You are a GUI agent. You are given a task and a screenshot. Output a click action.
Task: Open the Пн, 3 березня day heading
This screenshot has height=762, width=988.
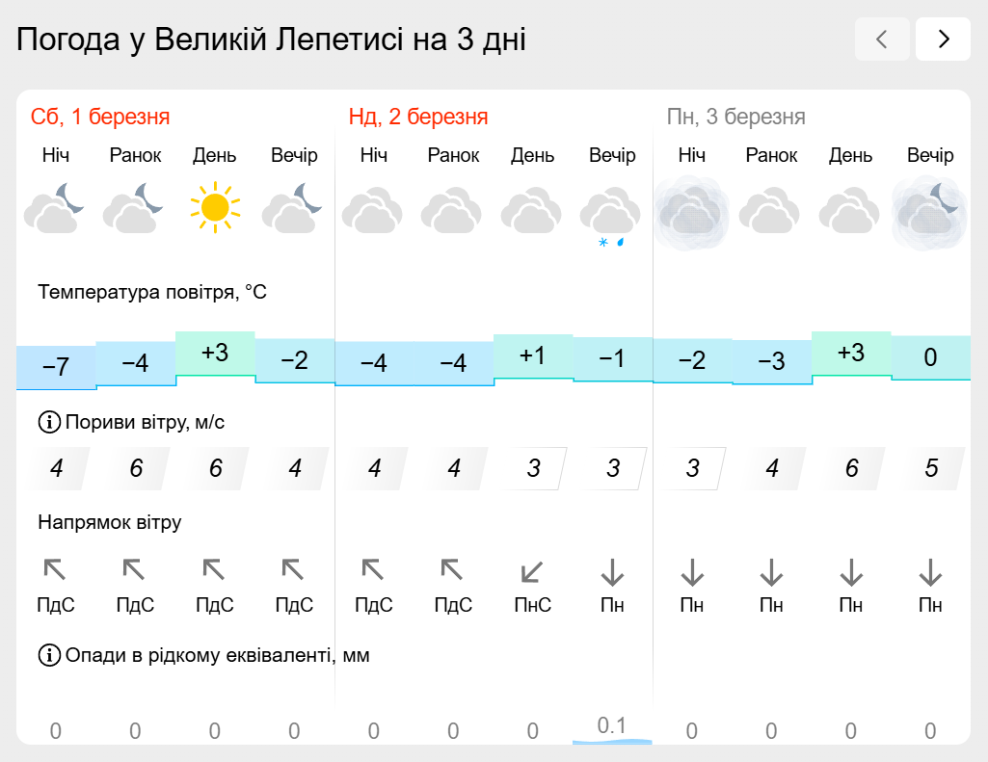(736, 117)
